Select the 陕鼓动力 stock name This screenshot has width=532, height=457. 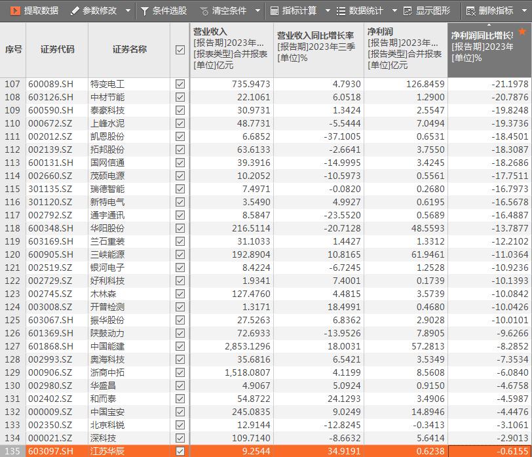(x=107, y=333)
